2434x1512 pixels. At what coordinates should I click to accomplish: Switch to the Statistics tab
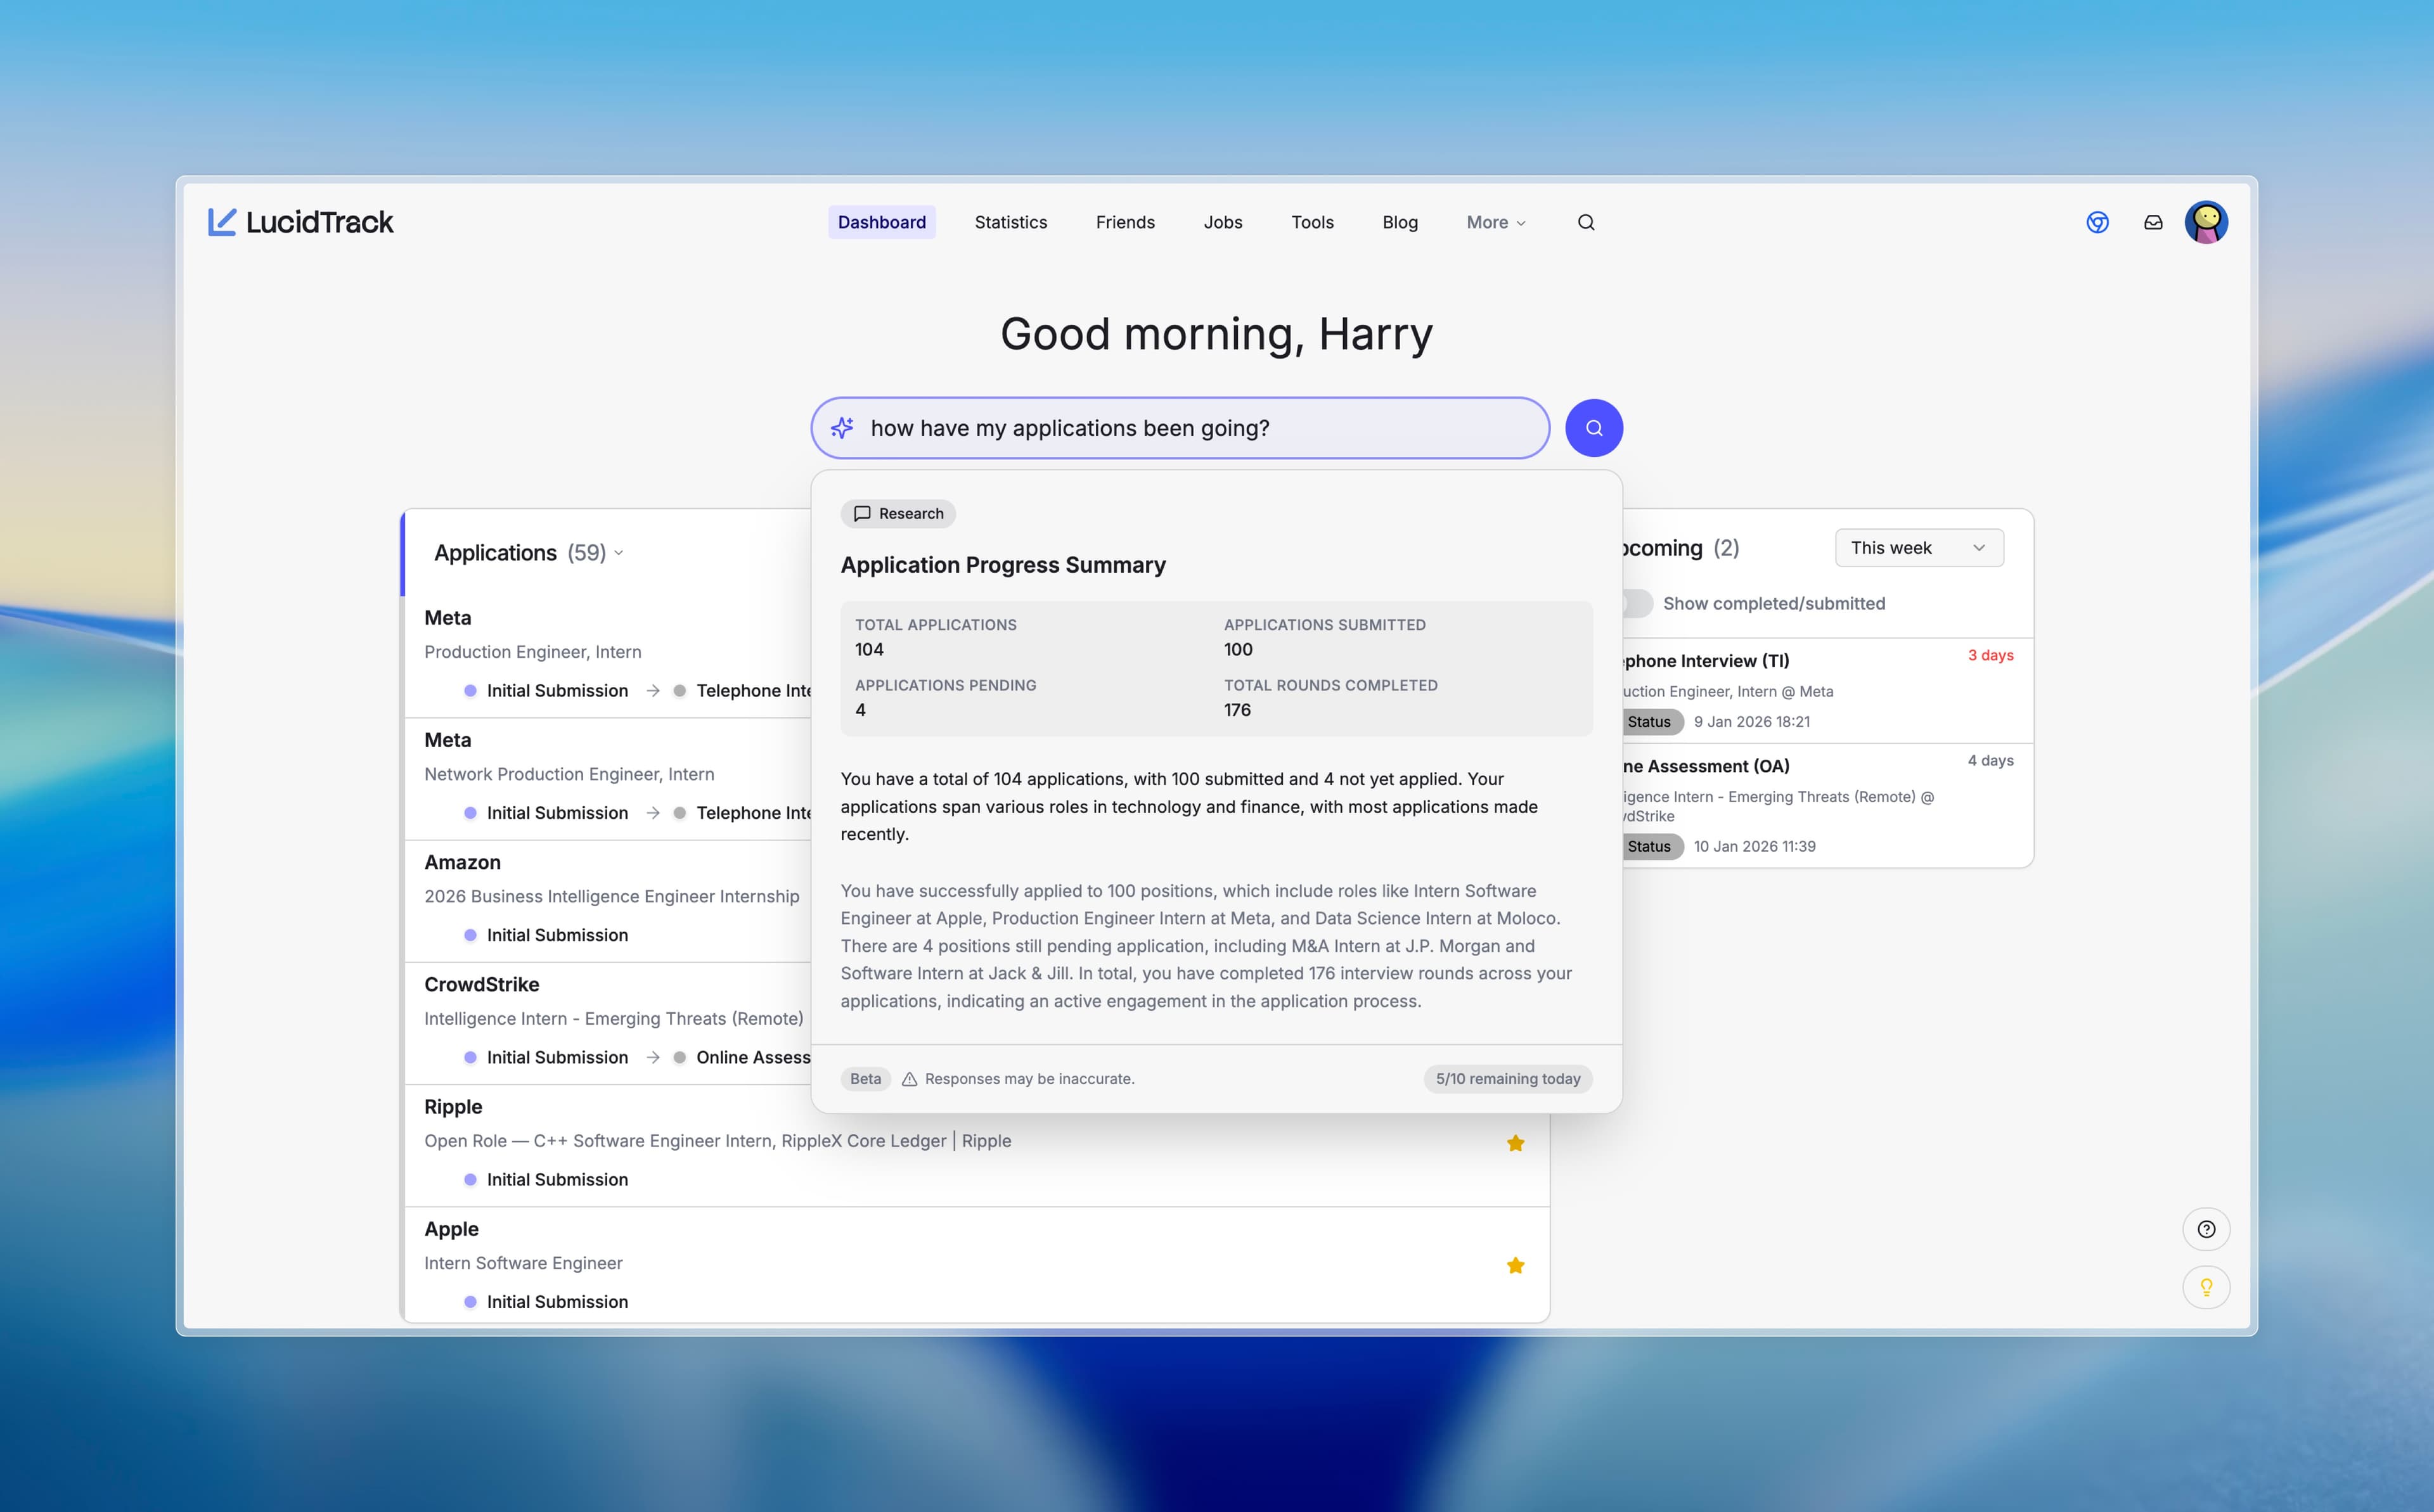(x=1010, y=222)
